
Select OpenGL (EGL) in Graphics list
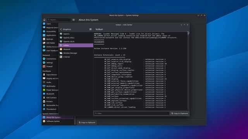[x=76, y=38]
